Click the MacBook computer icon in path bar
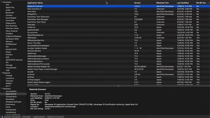Viewport: 210px width, 118px height. pos(2,117)
